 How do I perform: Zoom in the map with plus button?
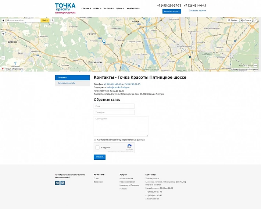[x=3, y=34]
